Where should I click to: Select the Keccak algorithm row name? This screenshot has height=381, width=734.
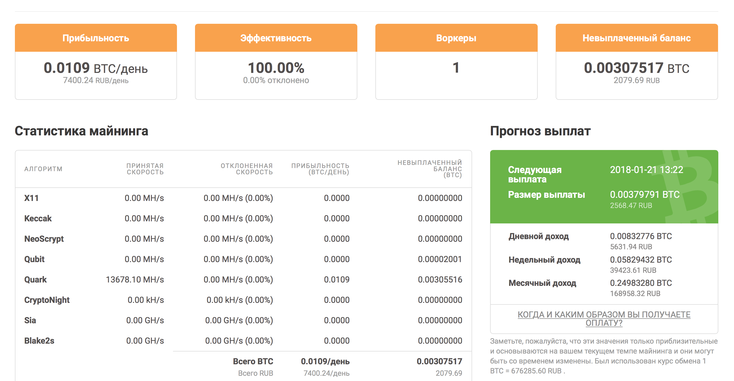(38, 219)
